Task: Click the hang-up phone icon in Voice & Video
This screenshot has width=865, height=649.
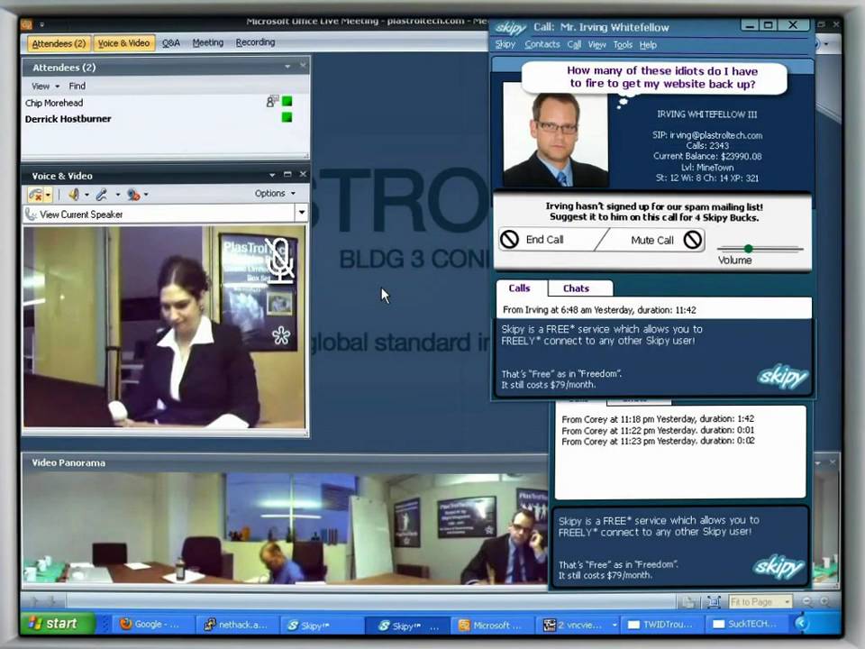Action: tap(36, 195)
